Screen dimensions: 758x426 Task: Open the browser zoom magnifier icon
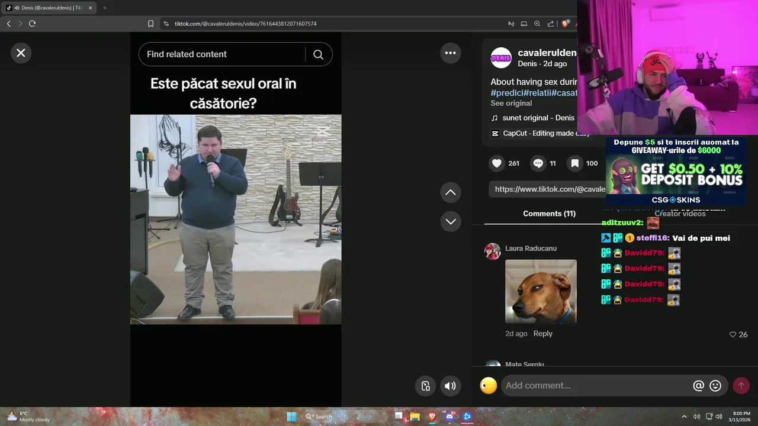tap(537, 24)
